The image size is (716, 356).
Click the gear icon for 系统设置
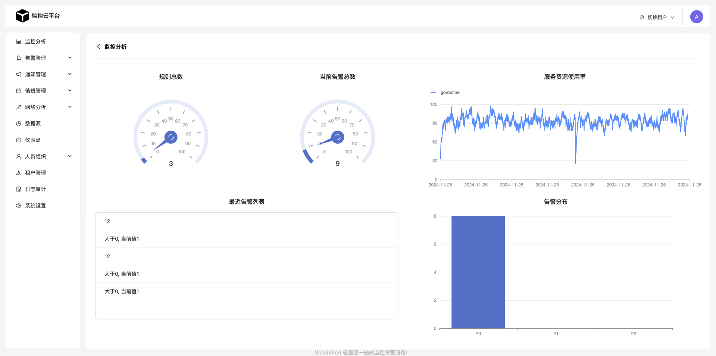click(19, 206)
